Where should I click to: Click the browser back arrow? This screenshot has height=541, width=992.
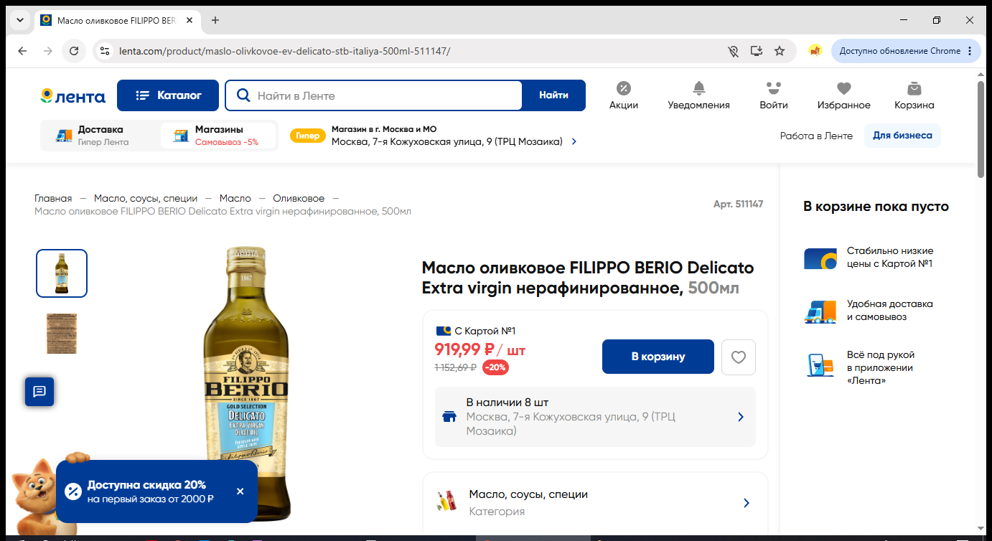(x=22, y=51)
